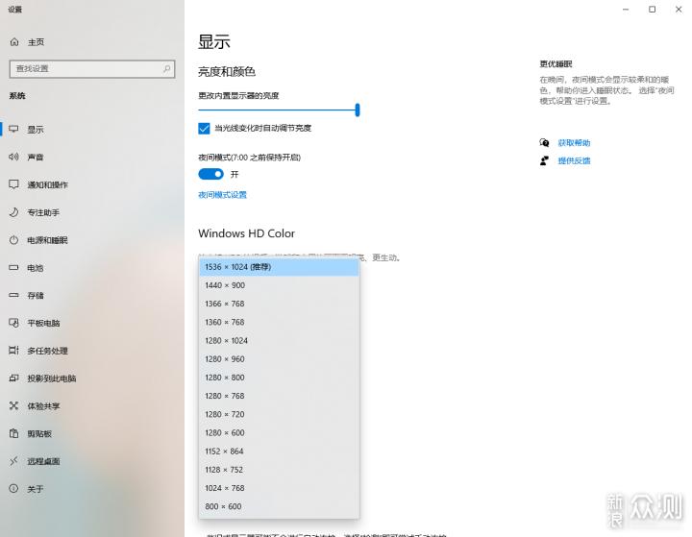Click the About info icon
692x537 pixels.
coord(14,488)
